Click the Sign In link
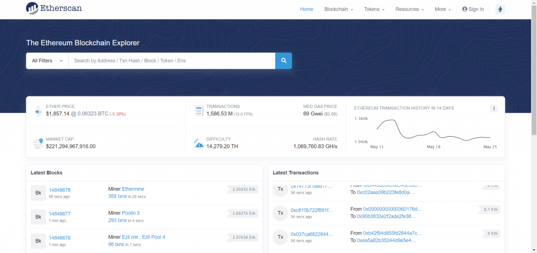537x253 pixels. coord(473,9)
